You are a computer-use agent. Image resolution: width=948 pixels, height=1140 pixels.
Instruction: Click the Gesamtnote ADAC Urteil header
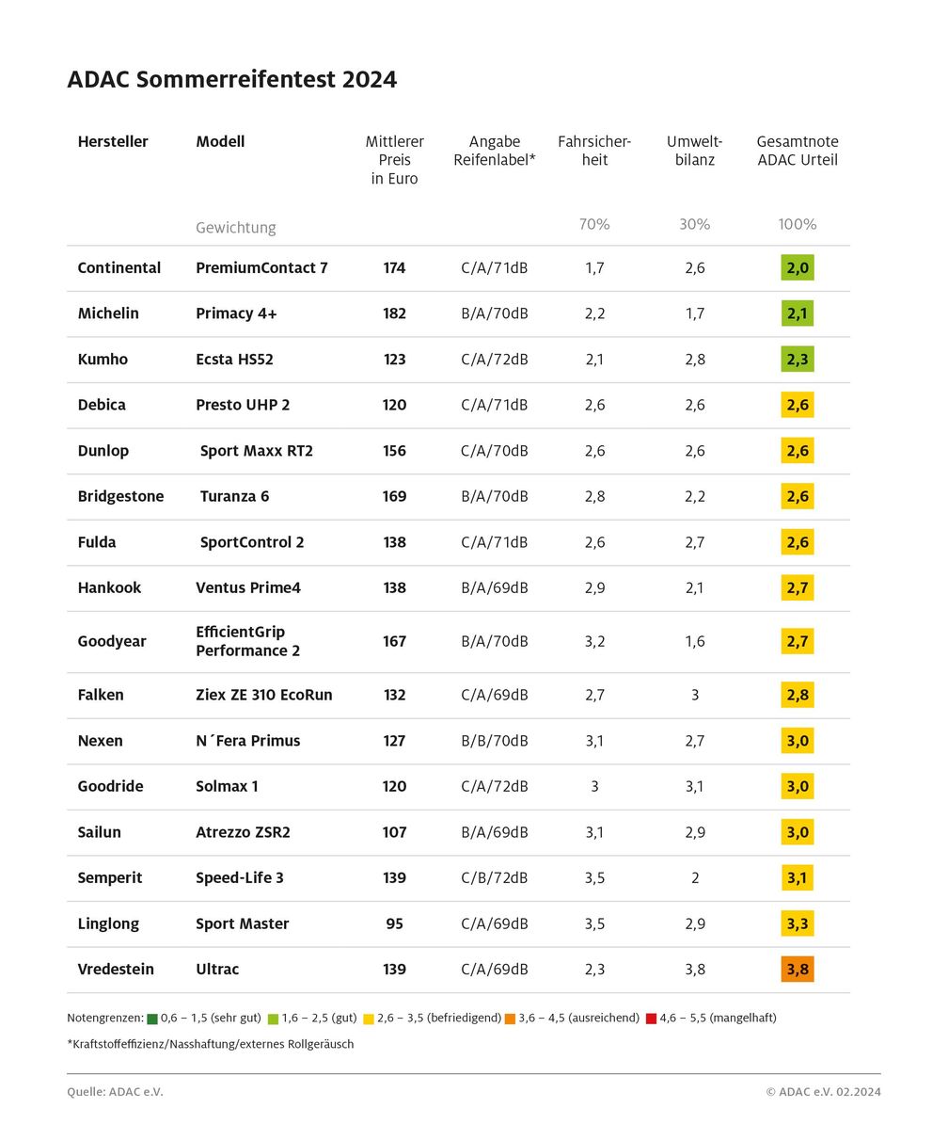tap(798, 151)
